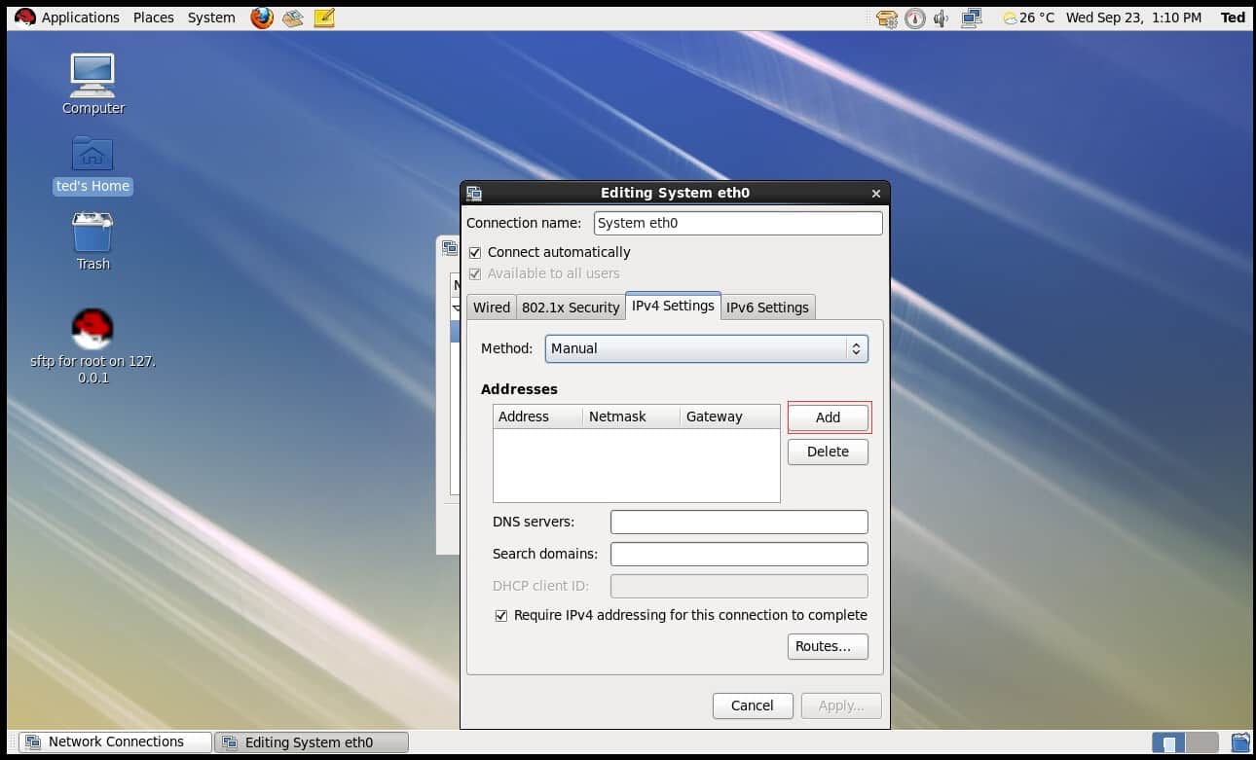Switch to the 802.1x Security tab
This screenshot has height=760, width=1256.
coord(571,308)
